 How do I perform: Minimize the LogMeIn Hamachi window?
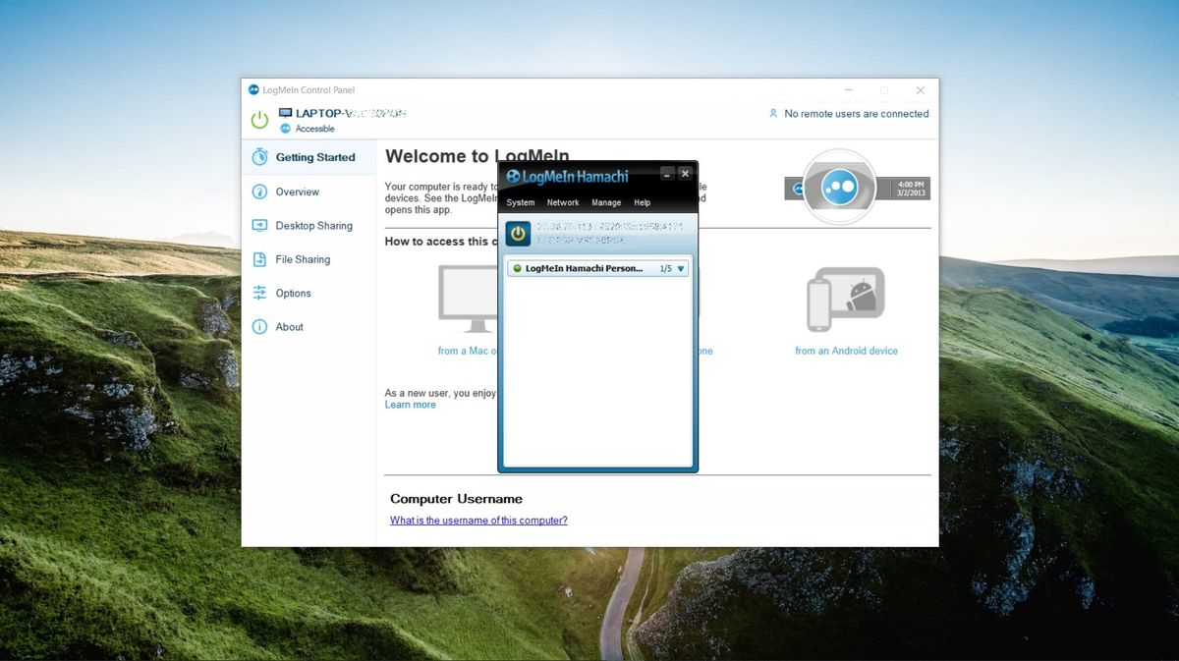667,174
